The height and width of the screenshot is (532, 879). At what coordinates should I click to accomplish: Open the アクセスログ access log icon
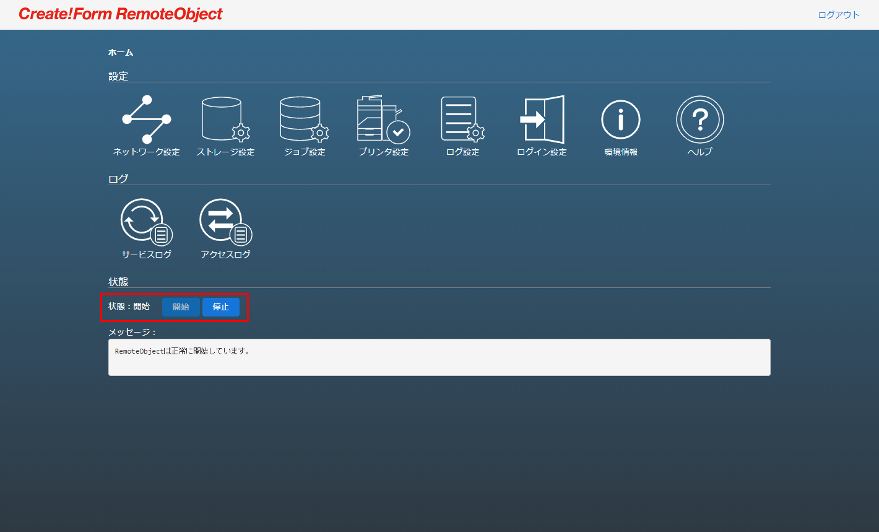coord(225,222)
